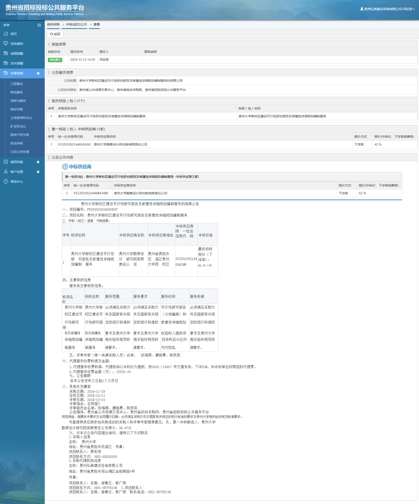Click the user avatar icon in header
The width and height of the screenshot is (419, 504).
362,9
